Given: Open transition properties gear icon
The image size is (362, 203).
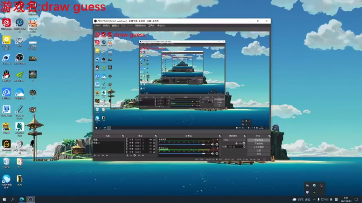Looking at the screenshot, I should 244,143.
